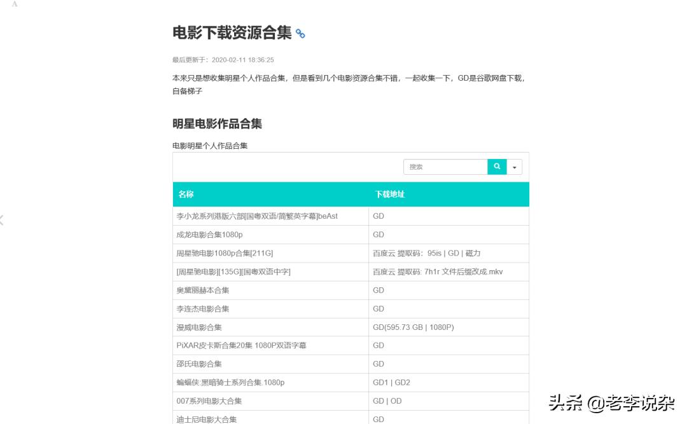Open the 百度云 link for 周星驰电影1080p合集

click(x=384, y=253)
